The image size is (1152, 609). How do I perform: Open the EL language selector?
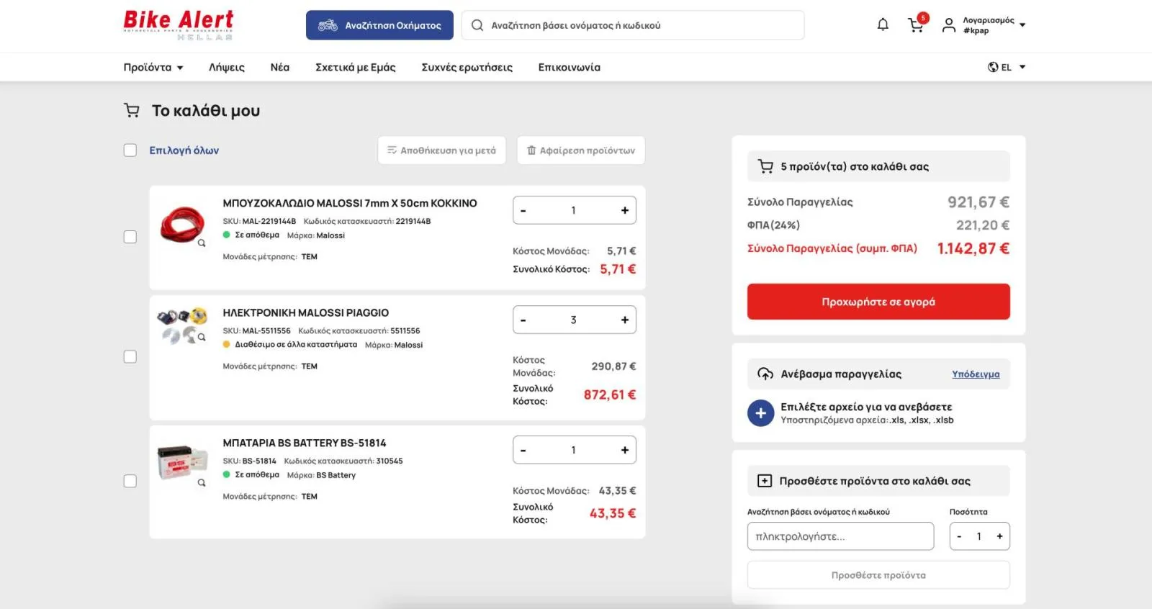click(1006, 68)
